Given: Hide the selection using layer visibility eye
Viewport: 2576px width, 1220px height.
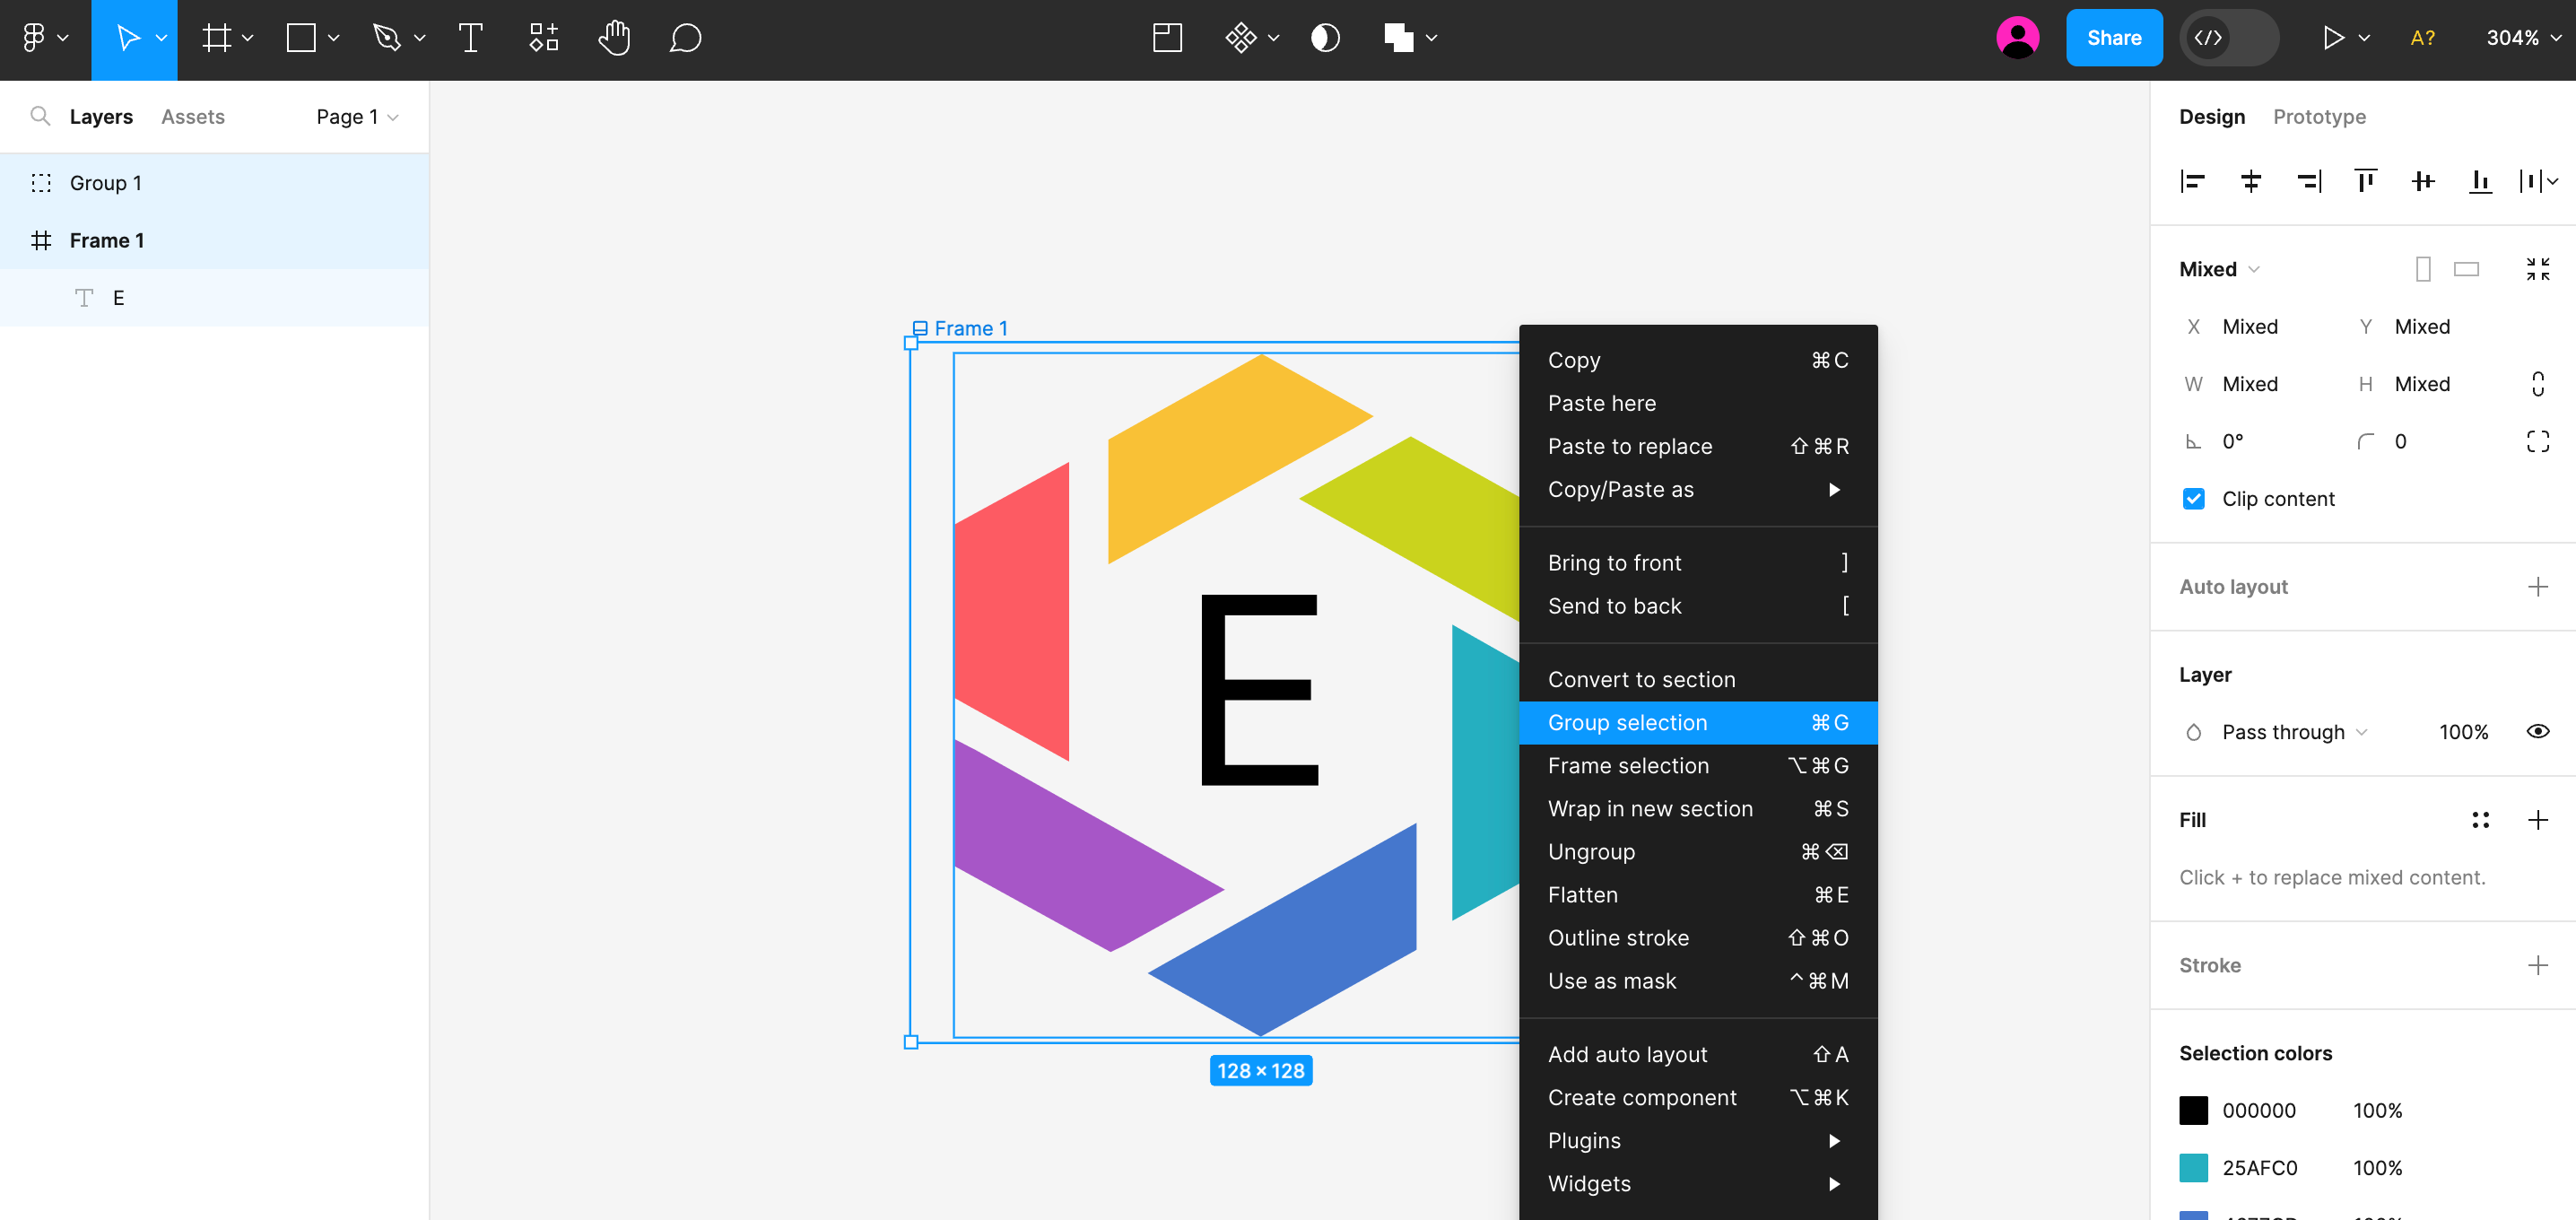Looking at the screenshot, I should pos(2539,731).
